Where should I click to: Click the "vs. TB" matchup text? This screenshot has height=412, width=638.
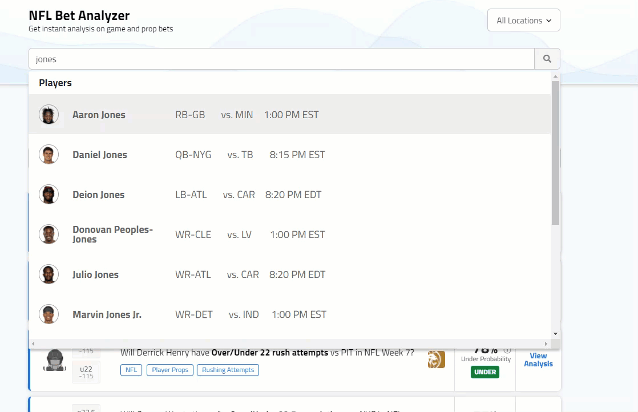[x=240, y=155]
